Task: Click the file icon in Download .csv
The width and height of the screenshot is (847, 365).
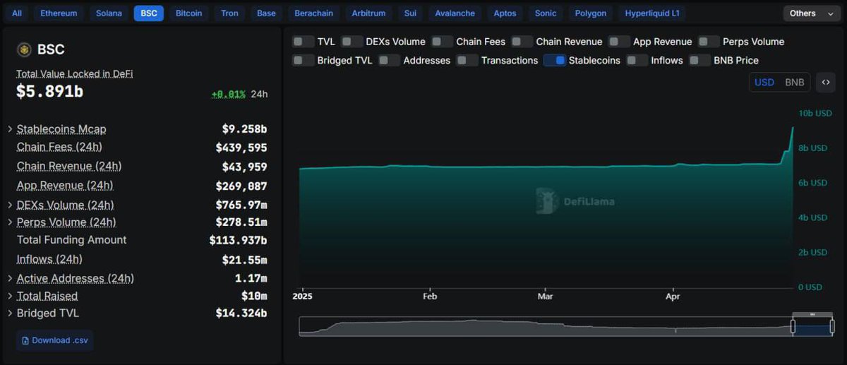Action: pyautogui.click(x=26, y=340)
